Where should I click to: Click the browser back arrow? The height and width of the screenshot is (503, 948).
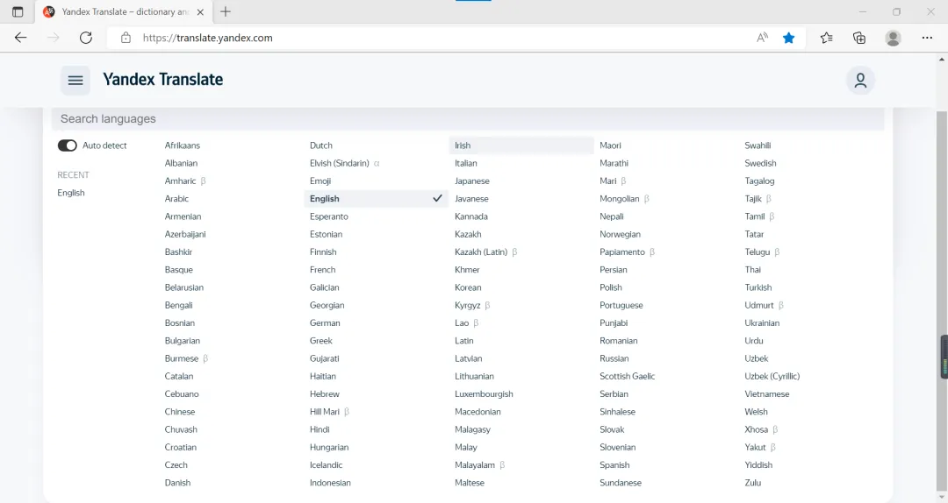pos(20,38)
